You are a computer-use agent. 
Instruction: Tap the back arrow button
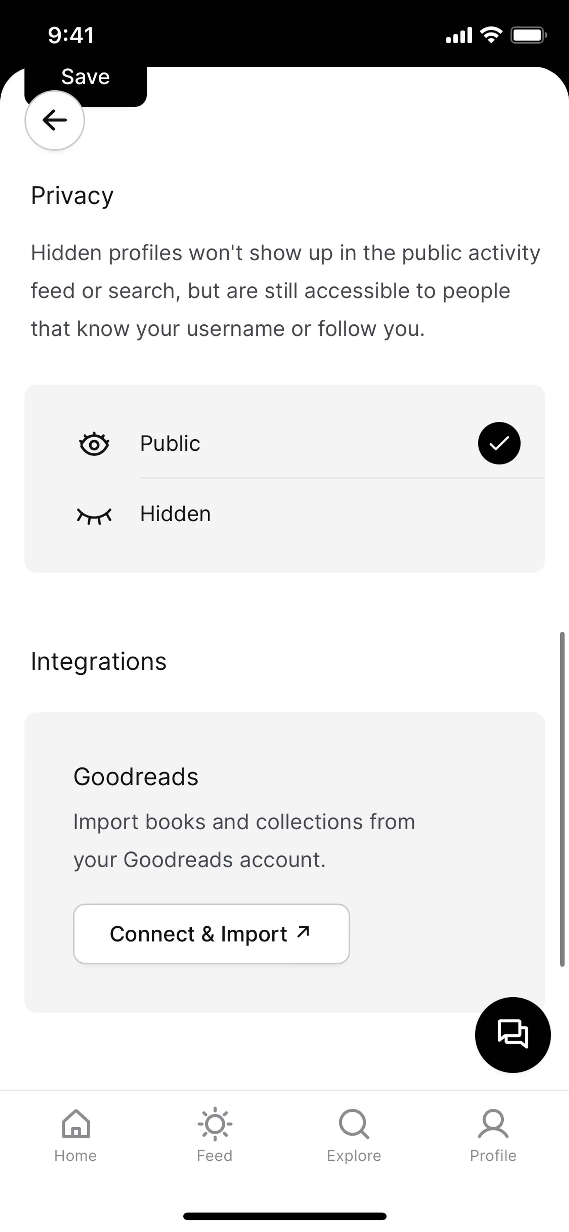(55, 120)
